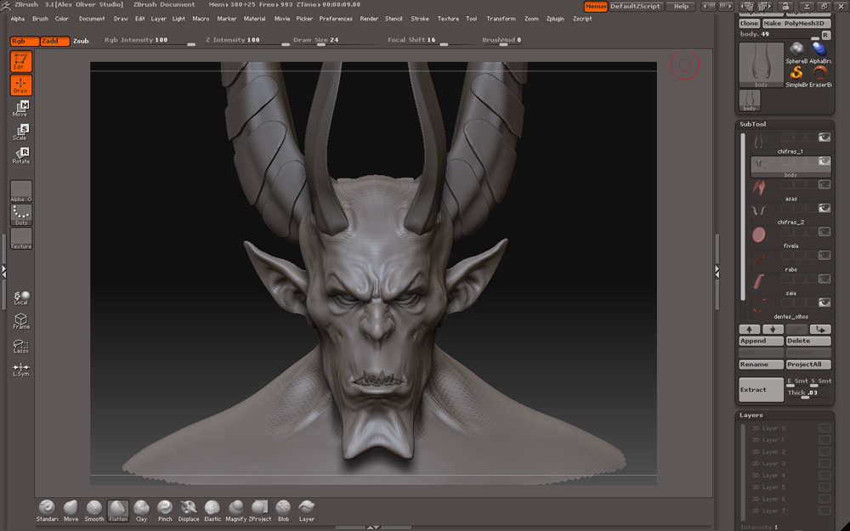Image resolution: width=850 pixels, height=531 pixels.
Task: Hide the dentes_olhos subtool via eye icon
Action: (824, 302)
